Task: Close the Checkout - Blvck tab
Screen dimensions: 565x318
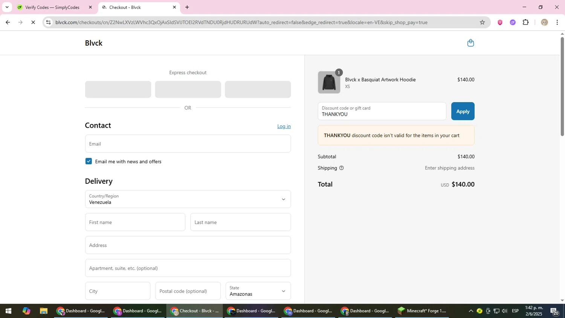Action: (x=174, y=7)
